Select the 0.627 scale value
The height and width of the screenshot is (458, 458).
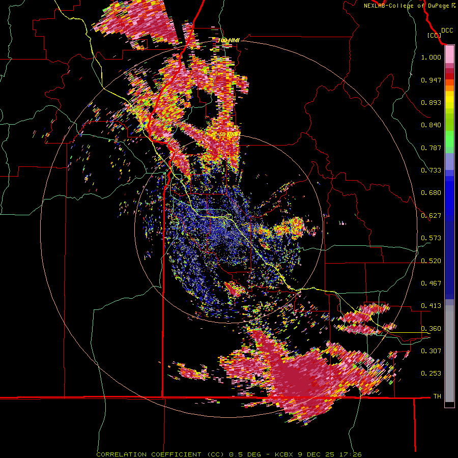(x=431, y=216)
